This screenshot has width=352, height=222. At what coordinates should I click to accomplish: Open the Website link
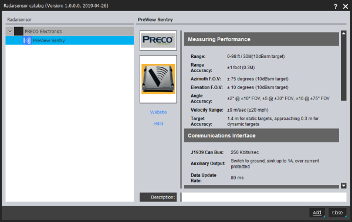158,112
